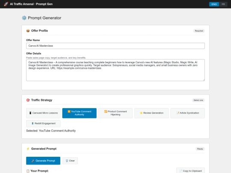Select Carousel Micro Lessons strategy
This screenshot has height=173, width=231.
click(x=43, y=113)
